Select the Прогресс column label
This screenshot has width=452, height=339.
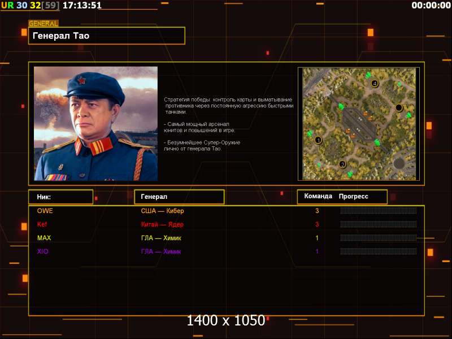pos(354,197)
